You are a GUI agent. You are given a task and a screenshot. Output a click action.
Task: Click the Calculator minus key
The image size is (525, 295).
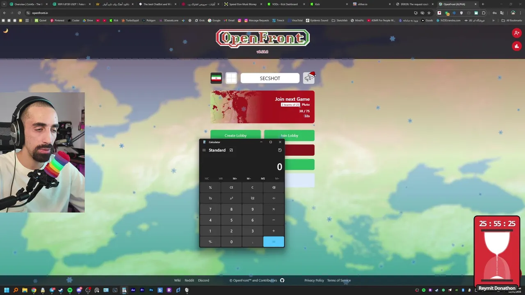(x=274, y=220)
